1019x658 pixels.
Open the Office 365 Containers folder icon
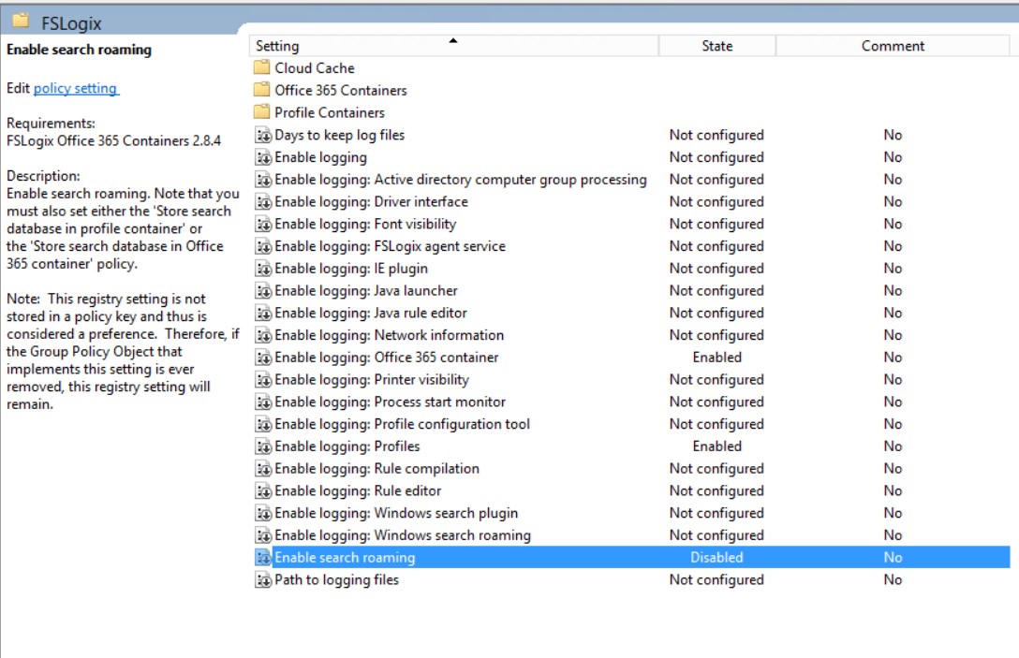click(x=262, y=90)
